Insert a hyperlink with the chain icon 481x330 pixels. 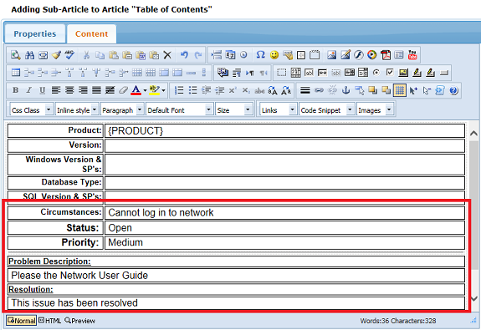(x=319, y=90)
